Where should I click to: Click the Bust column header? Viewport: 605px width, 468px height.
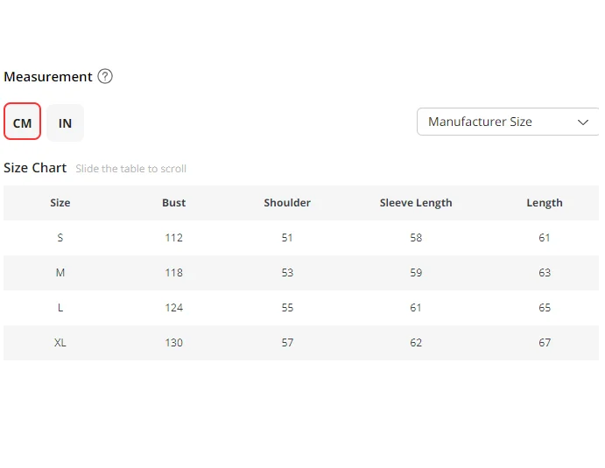[173, 203]
